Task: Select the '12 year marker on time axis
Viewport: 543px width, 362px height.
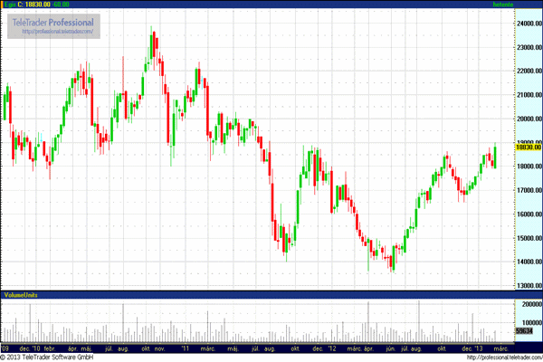Action: click(x=331, y=347)
